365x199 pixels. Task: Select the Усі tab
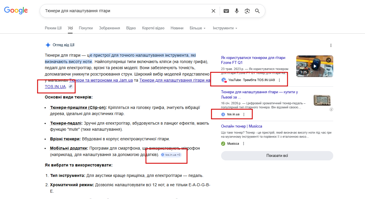click(x=70, y=28)
